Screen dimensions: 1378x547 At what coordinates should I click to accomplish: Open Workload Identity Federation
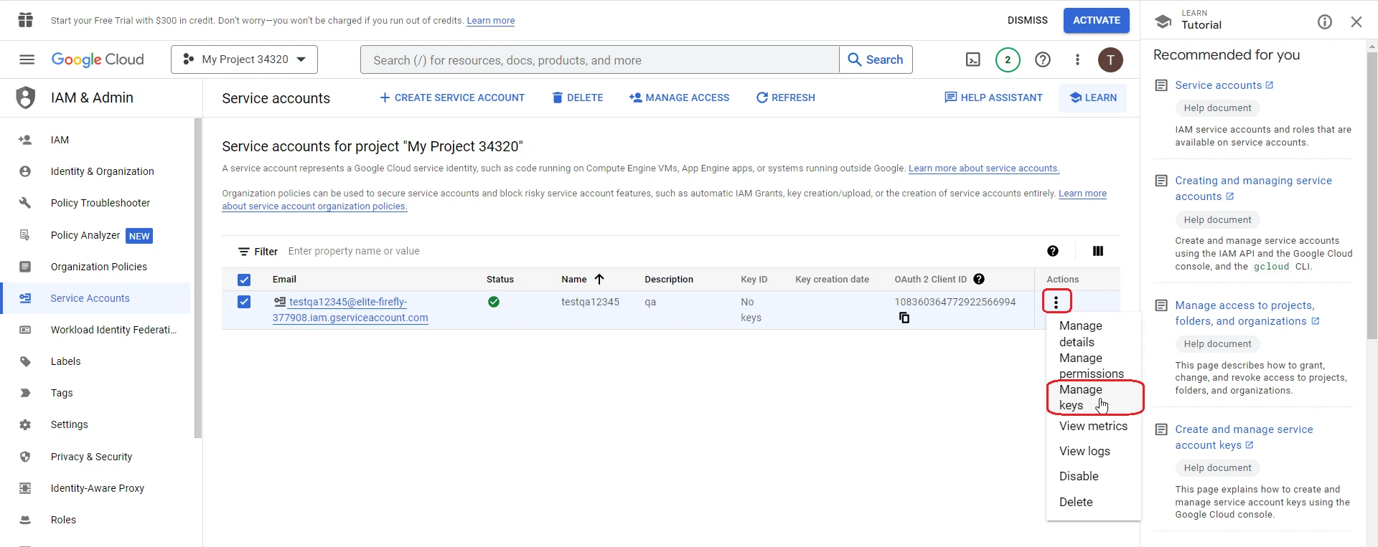pos(96,330)
